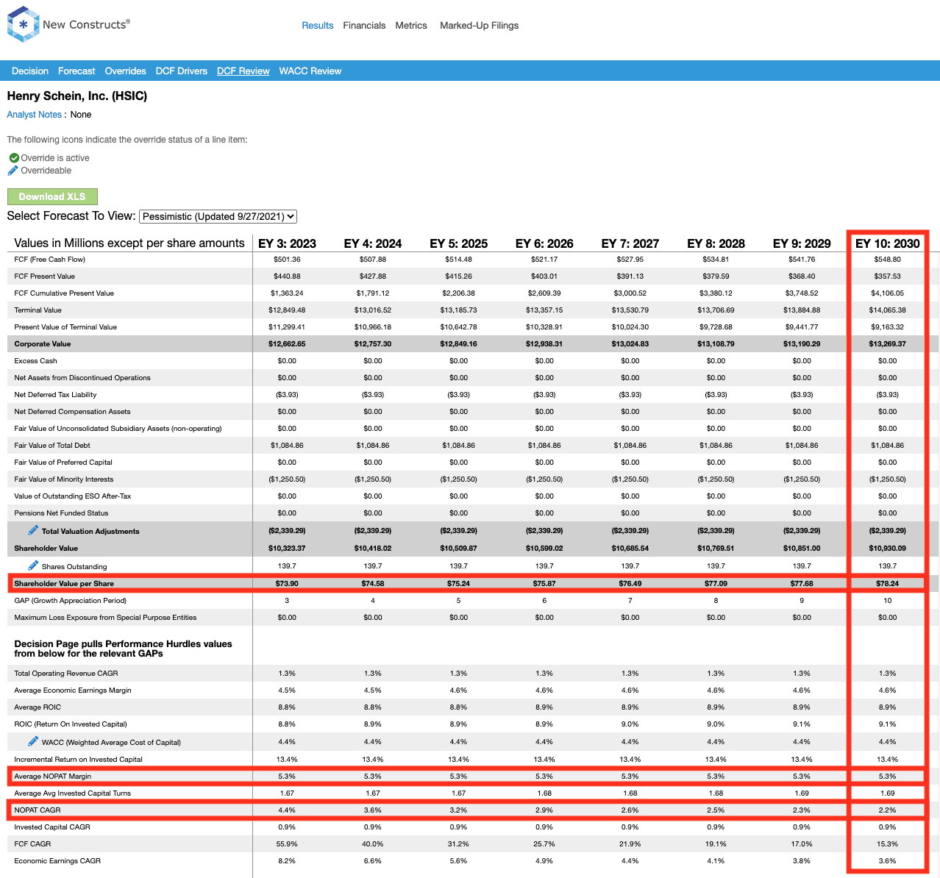This screenshot has width=940, height=878.
Task: Click the $501.36 free cash flow cell
Action: [x=287, y=260]
